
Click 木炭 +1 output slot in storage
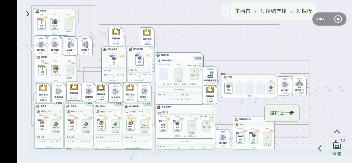271,88
